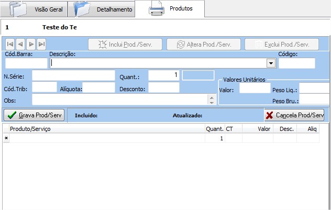This screenshot has height=210, width=331.
Task: Go to previous record navigation arrow
Action: click(20, 45)
